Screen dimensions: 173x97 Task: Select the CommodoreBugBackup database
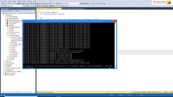15,22
